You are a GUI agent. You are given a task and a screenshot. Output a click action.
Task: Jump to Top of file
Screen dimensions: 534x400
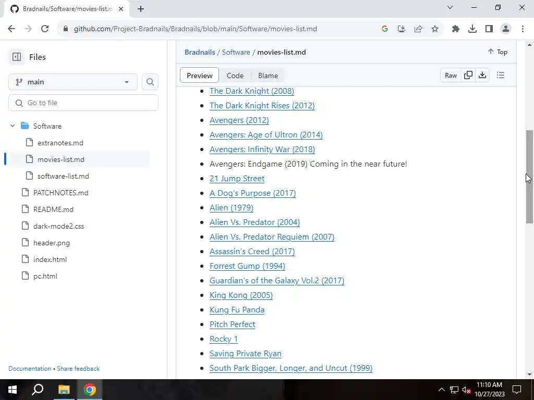pyautogui.click(x=497, y=52)
